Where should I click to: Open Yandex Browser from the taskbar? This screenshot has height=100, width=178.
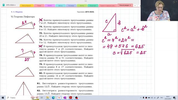(59, 97)
